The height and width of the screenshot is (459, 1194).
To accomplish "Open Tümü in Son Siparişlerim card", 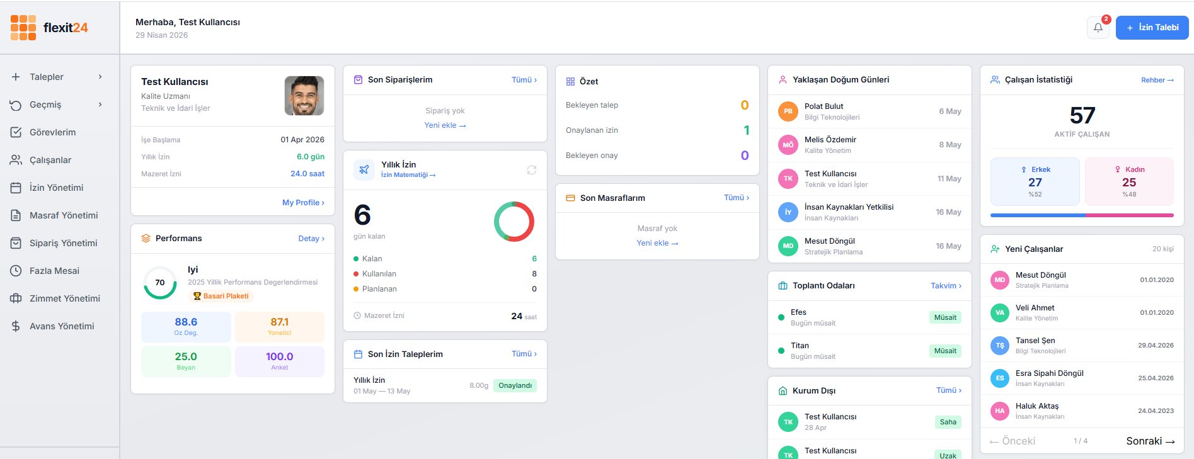I will [524, 80].
